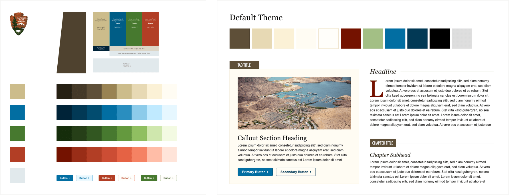Select the large tan base swatch on left

point(17,92)
